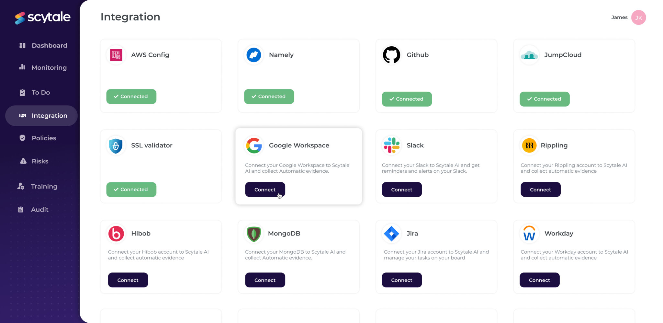Image resolution: width=663 pixels, height=323 pixels.
Task: Click the Scytale logo in sidebar
Action: [x=42, y=17]
